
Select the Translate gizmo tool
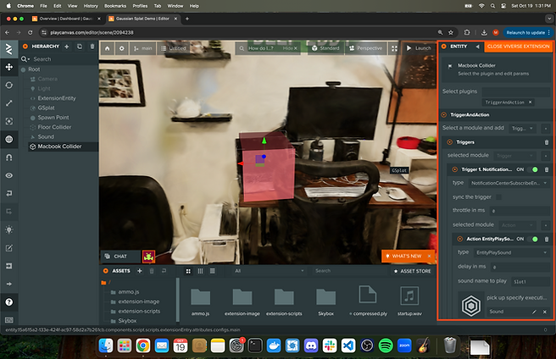pyautogui.click(x=8, y=66)
